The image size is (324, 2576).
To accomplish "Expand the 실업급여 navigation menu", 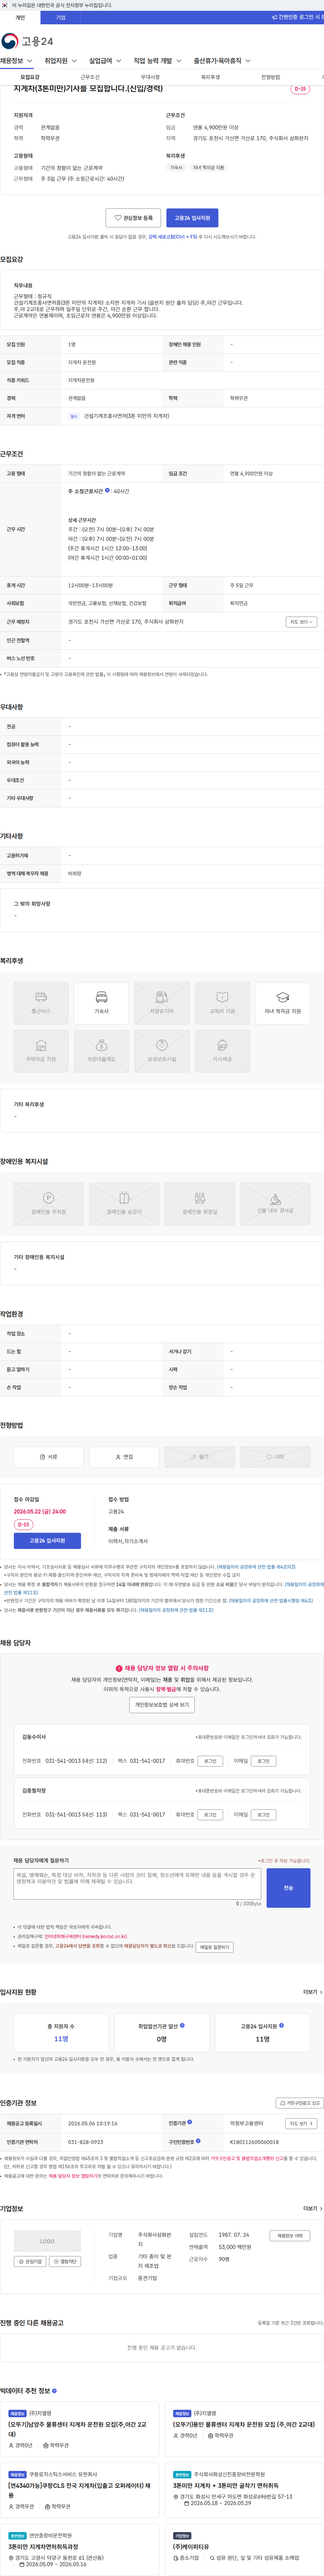I will click(105, 61).
